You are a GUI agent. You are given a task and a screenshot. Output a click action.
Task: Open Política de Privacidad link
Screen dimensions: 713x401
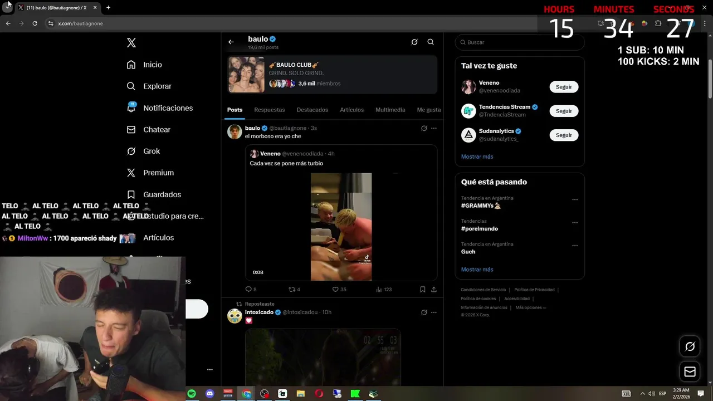click(534, 290)
